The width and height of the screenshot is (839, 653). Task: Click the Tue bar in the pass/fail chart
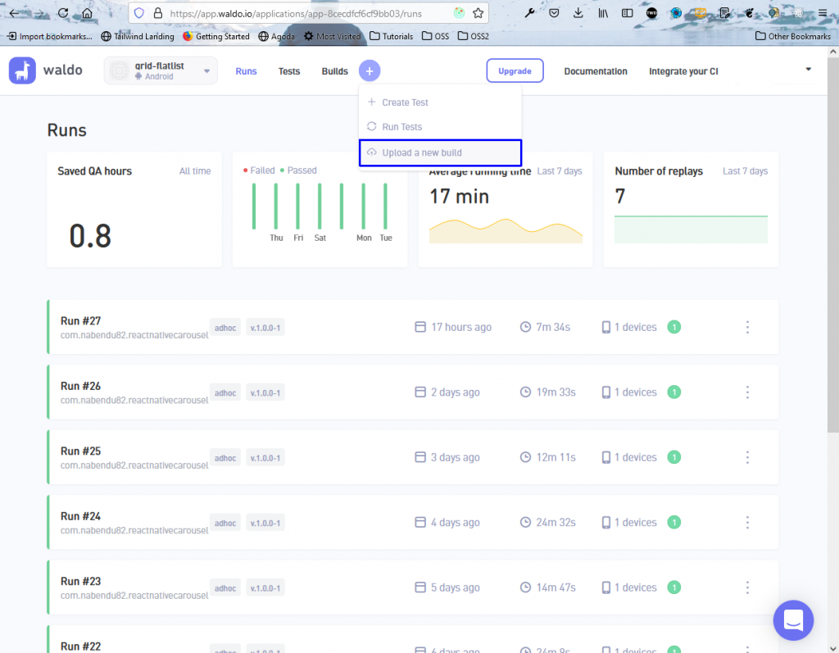coord(385,206)
